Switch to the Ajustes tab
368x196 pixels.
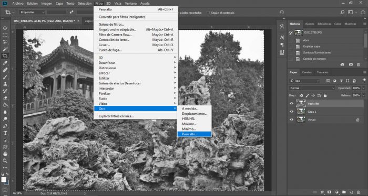point(310,24)
